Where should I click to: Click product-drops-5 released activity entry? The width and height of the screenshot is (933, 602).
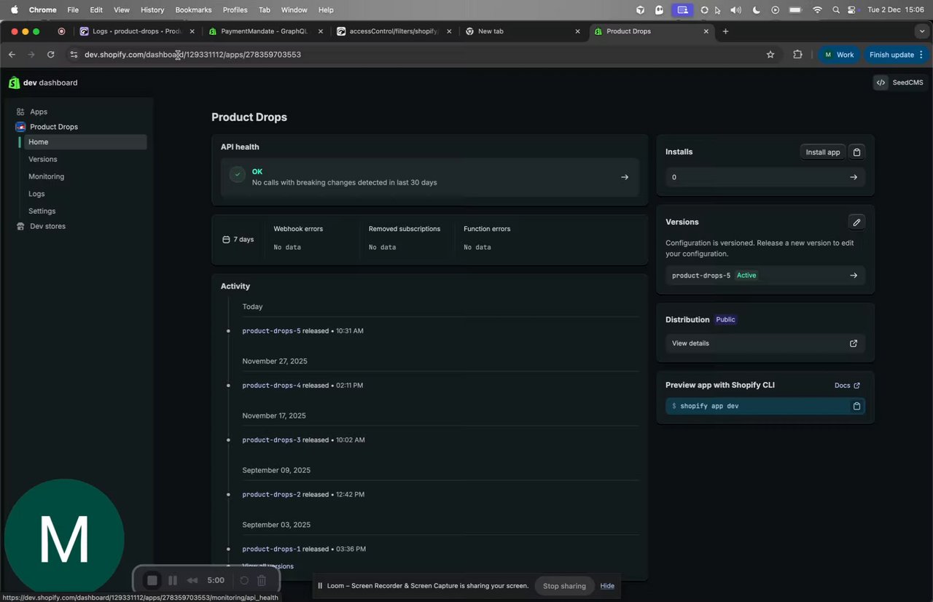coord(302,331)
